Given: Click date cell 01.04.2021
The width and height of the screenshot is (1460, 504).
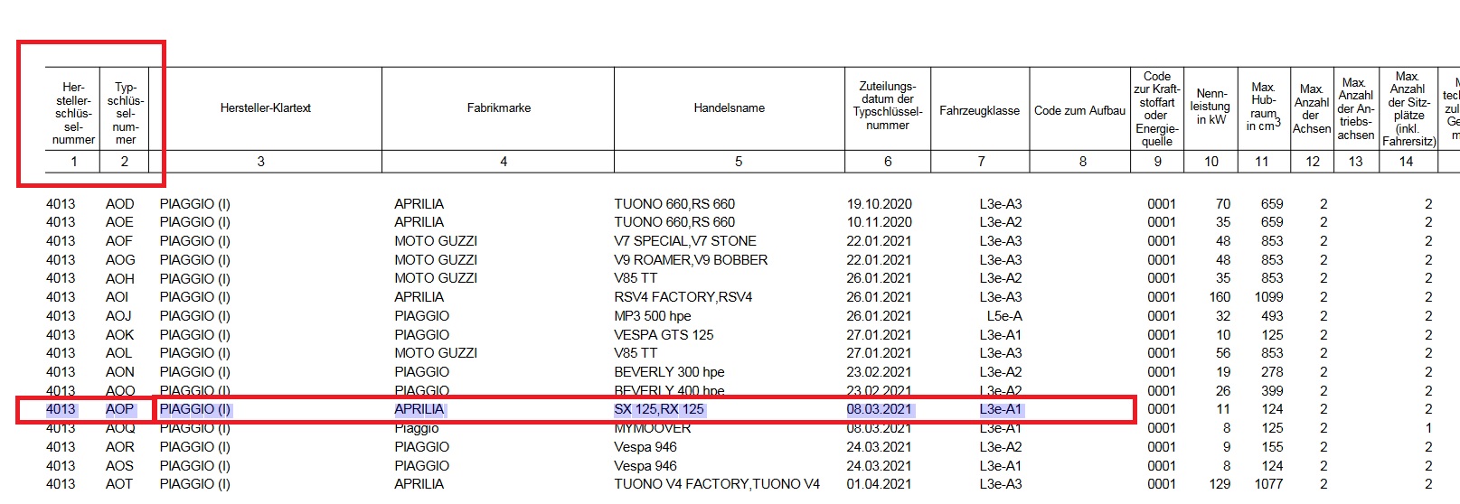Looking at the screenshot, I should coord(880,484).
